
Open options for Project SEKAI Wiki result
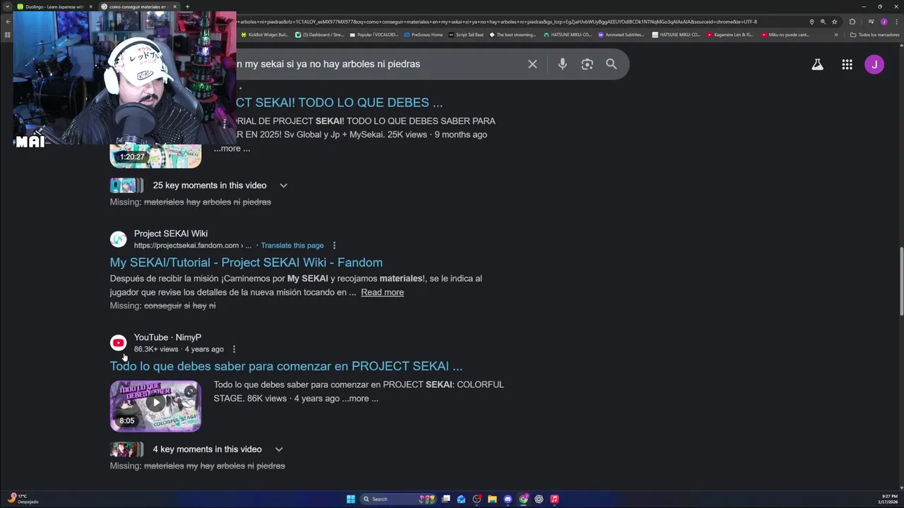point(334,246)
